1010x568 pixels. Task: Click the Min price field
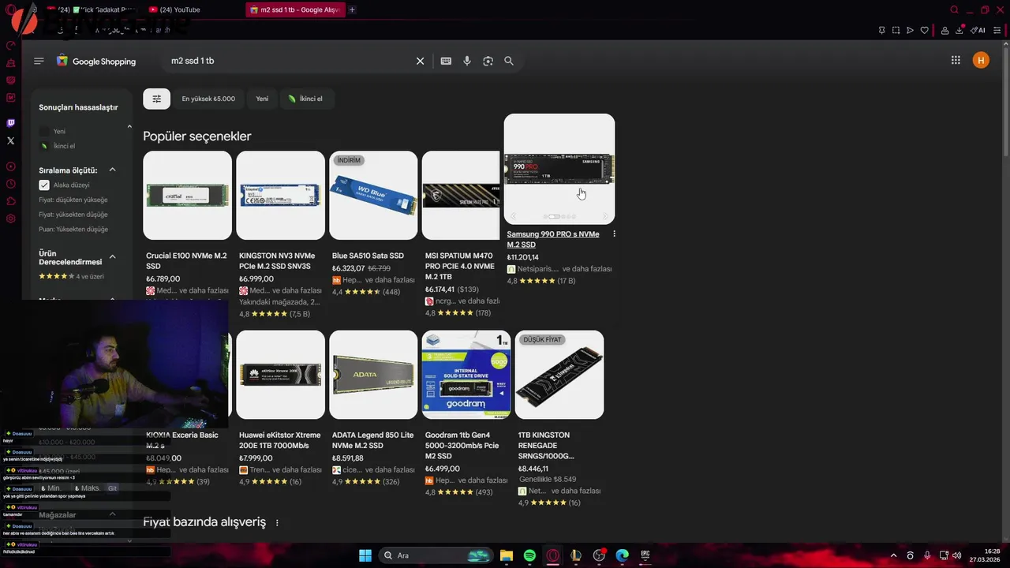pyautogui.click(x=54, y=488)
